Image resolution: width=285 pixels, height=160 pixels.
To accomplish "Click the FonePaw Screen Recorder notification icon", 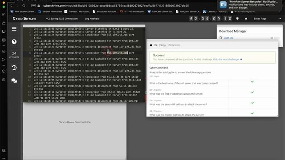I will point(223,5).
